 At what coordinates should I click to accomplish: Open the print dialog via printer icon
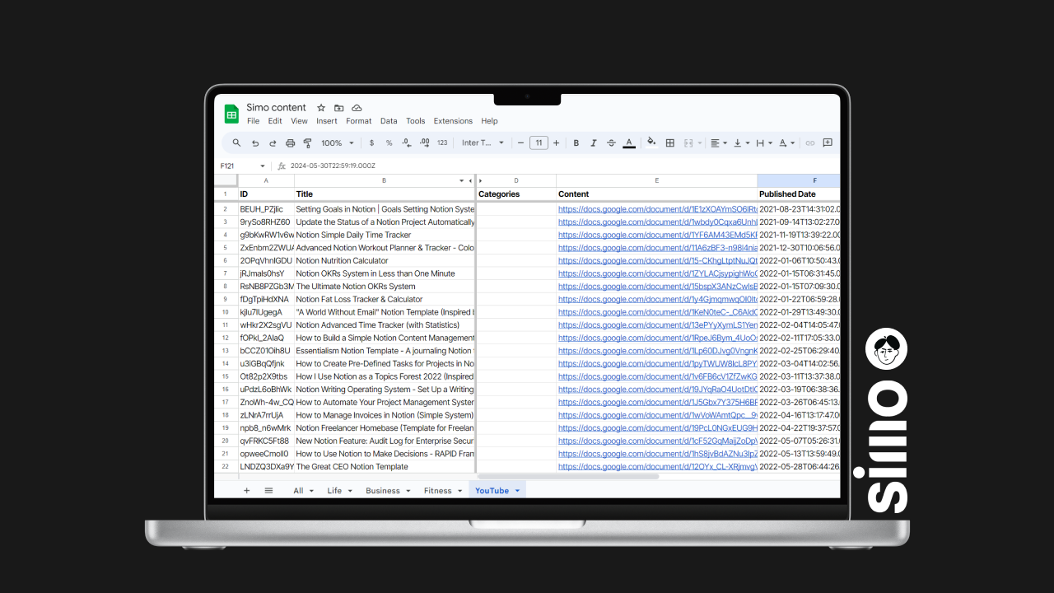tap(289, 142)
